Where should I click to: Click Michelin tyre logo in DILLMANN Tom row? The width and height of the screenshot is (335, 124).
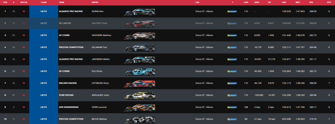click(232, 47)
